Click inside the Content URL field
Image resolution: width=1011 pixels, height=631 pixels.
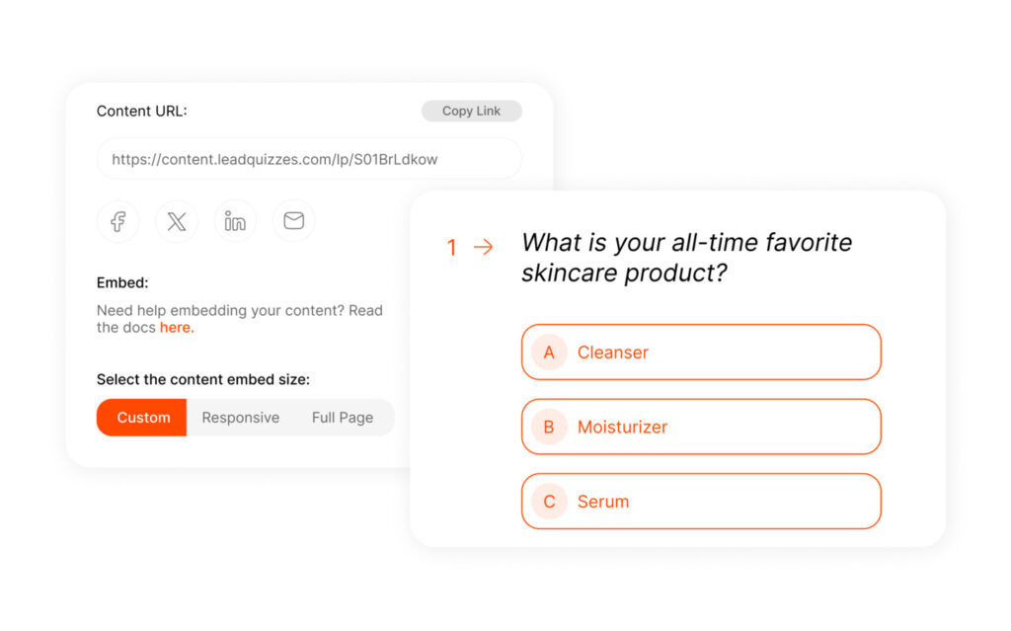[x=308, y=158]
